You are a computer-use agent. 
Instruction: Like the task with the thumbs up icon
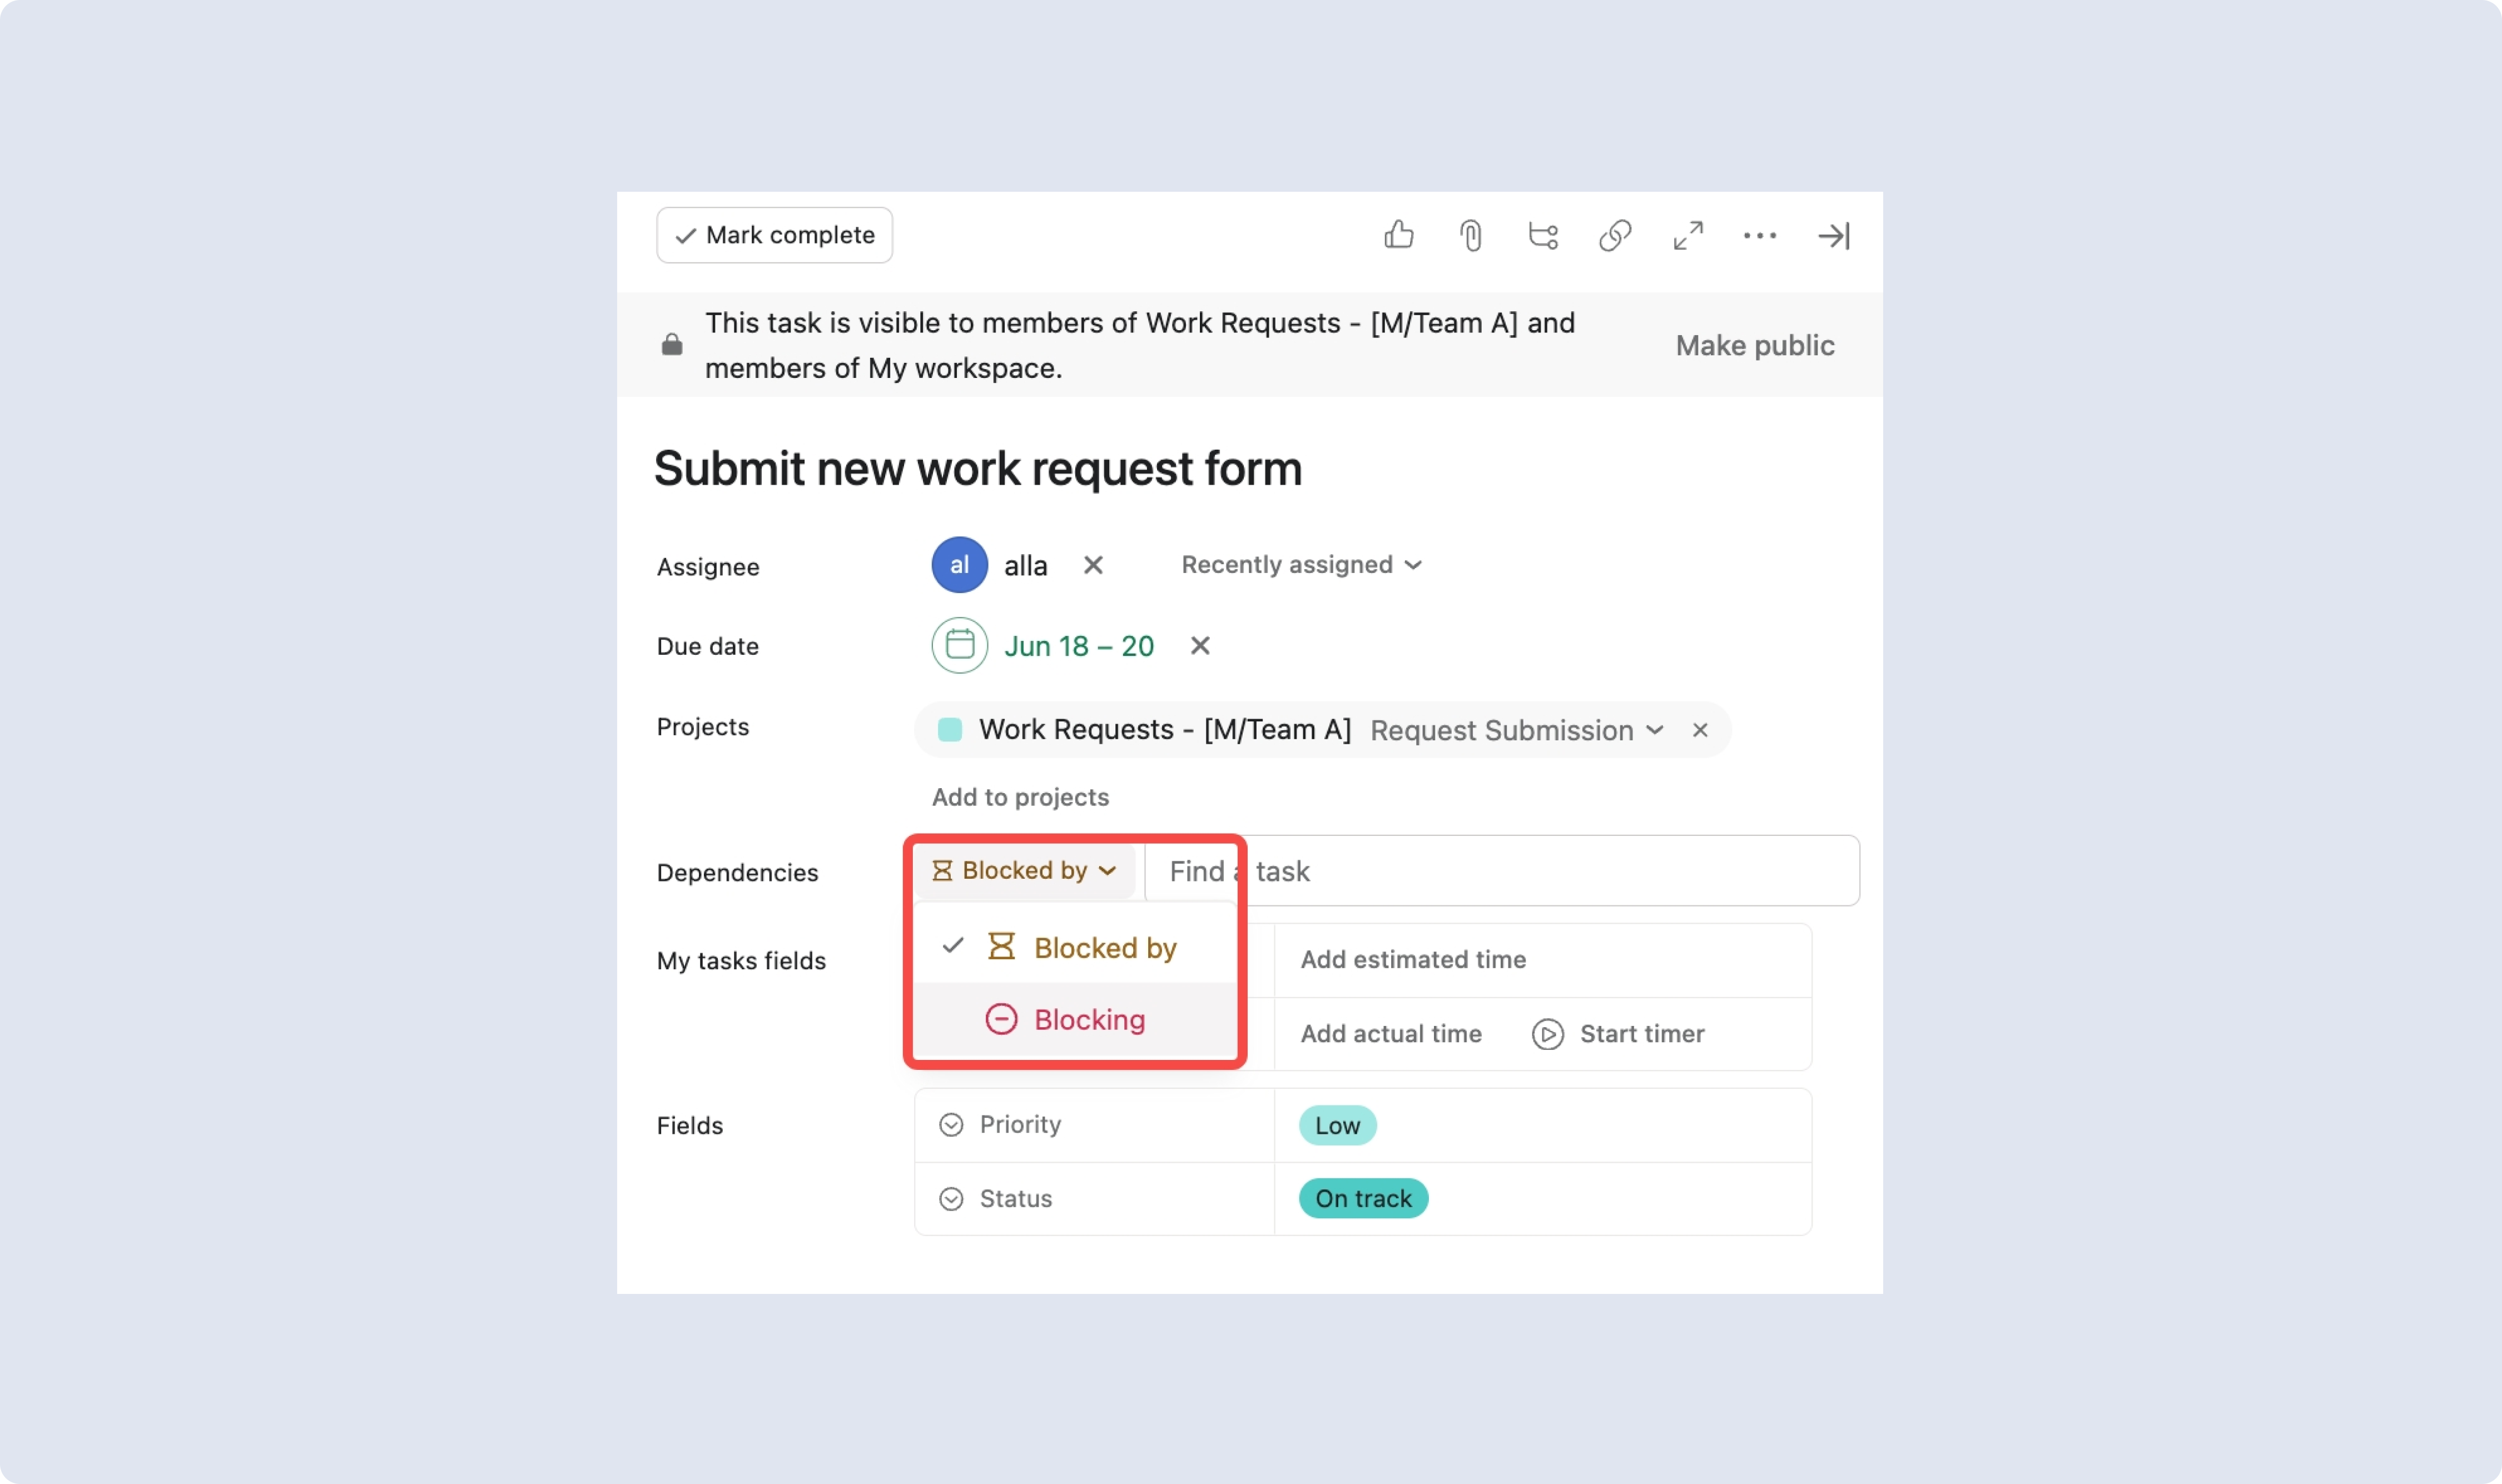coord(1398,235)
